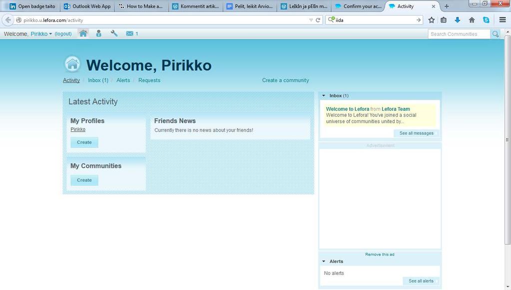Click the browser search box containing iida
The width and height of the screenshot is (511, 290).
click(375, 20)
